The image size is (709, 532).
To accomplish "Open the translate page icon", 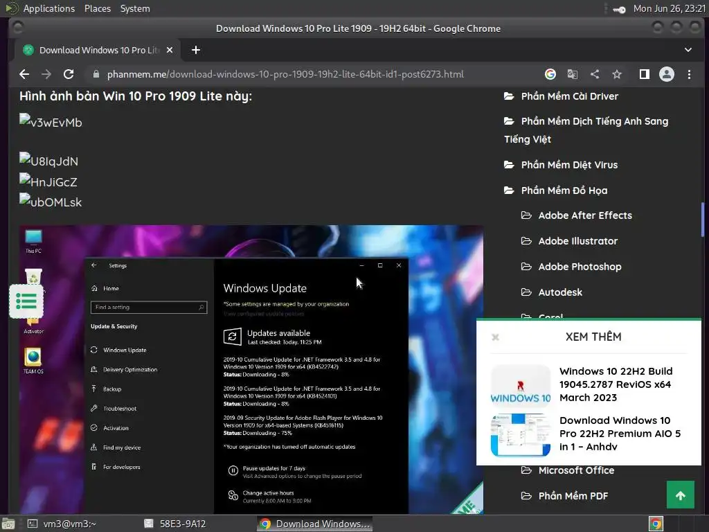I will coord(573,74).
